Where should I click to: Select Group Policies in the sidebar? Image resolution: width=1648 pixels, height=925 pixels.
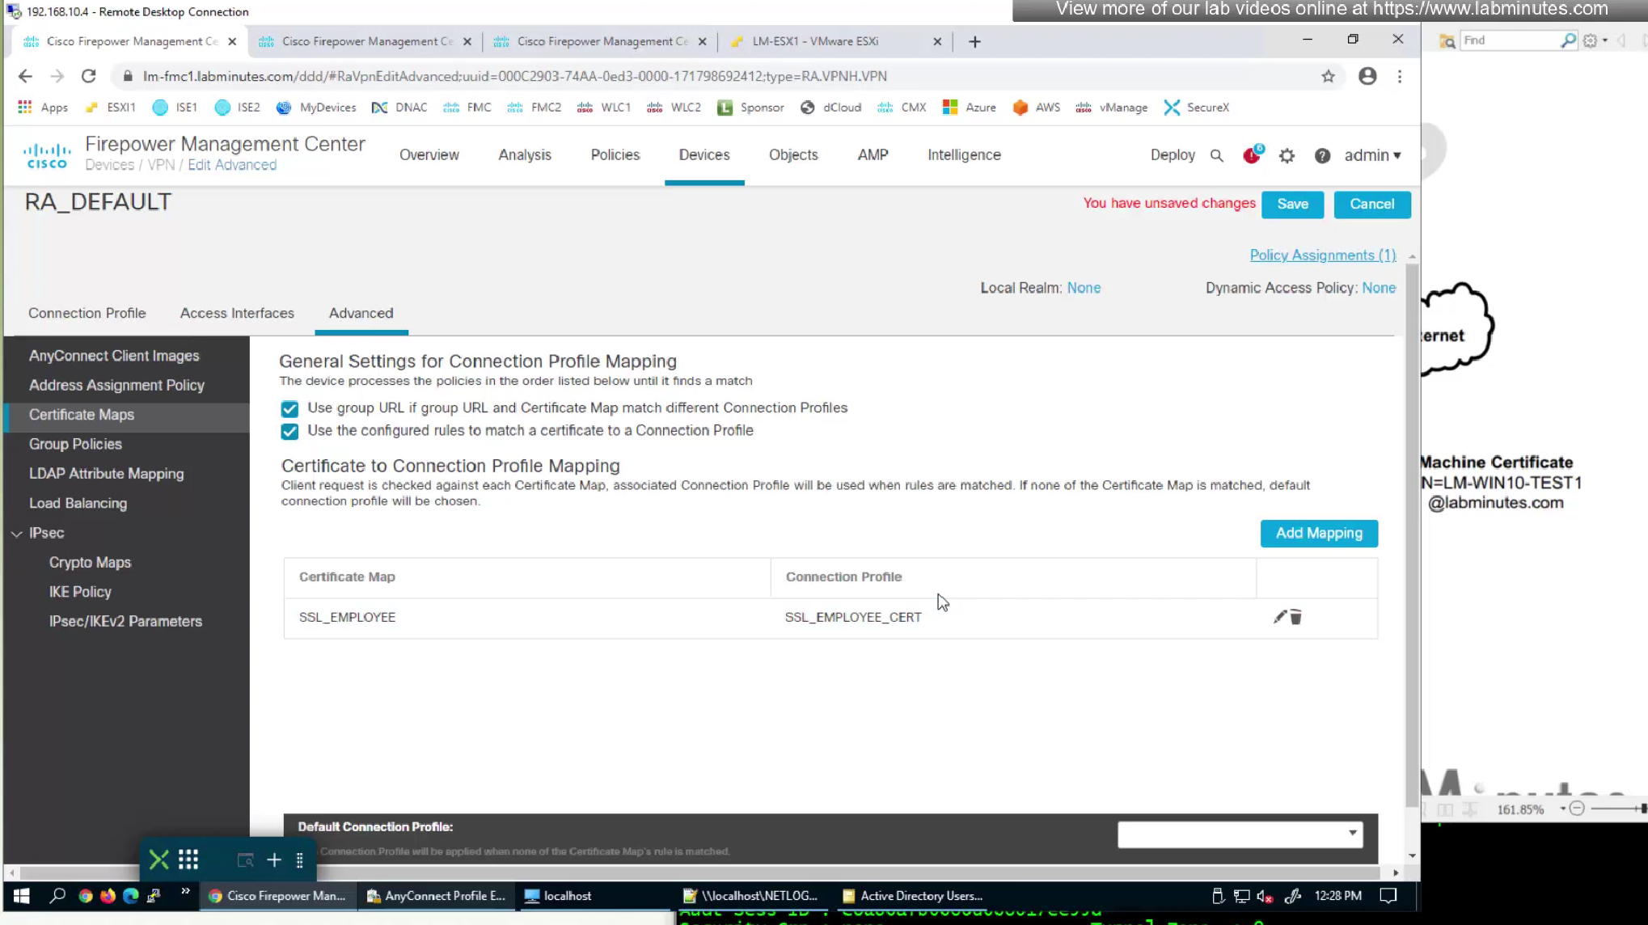pos(75,444)
